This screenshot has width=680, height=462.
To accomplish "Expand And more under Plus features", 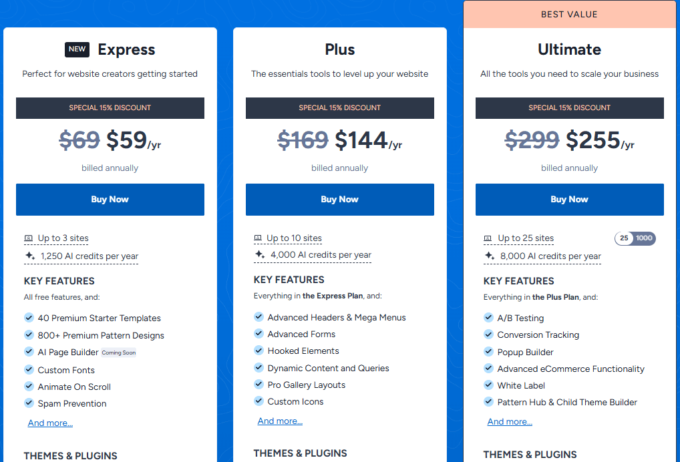I will click(280, 421).
